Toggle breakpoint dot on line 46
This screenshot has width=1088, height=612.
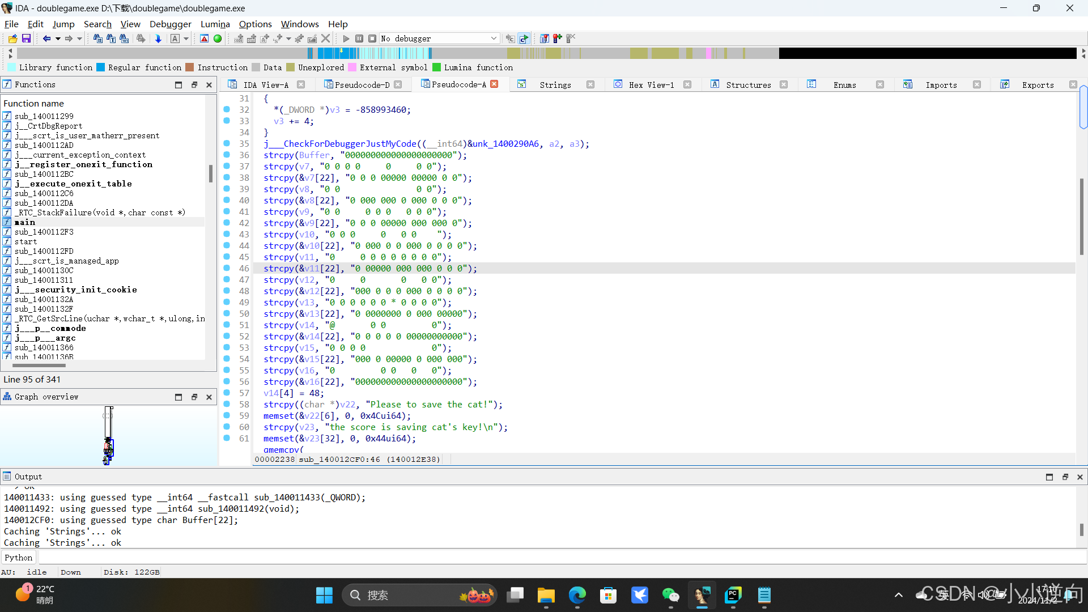[227, 268]
